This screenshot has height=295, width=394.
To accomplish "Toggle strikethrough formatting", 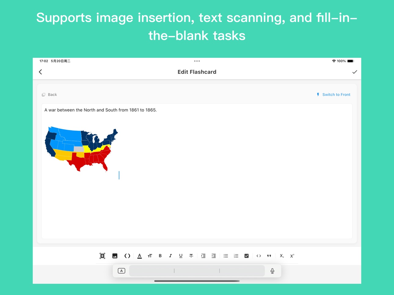I will (191, 256).
